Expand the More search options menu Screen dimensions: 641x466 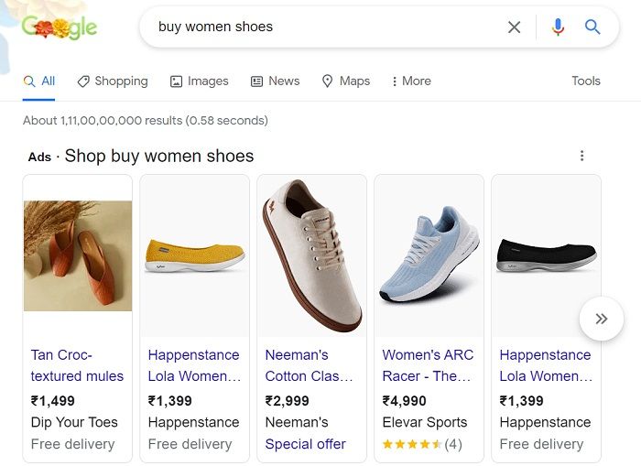click(x=411, y=81)
